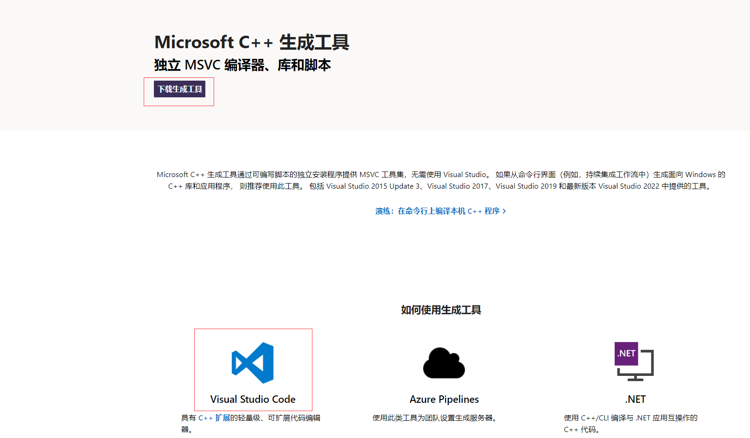This screenshot has height=438, width=750.
Task: Click the 如何使用生成工具 section heading
Action: pos(441,310)
